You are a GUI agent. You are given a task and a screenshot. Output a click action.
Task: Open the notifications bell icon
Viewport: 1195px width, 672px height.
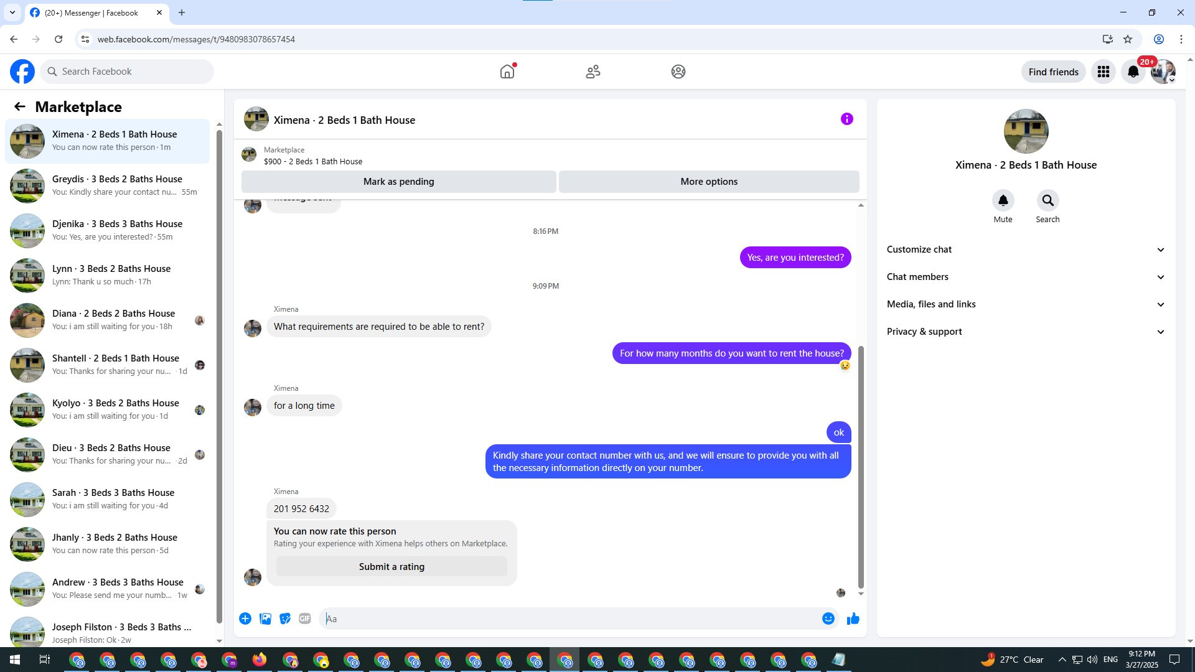1133,72
